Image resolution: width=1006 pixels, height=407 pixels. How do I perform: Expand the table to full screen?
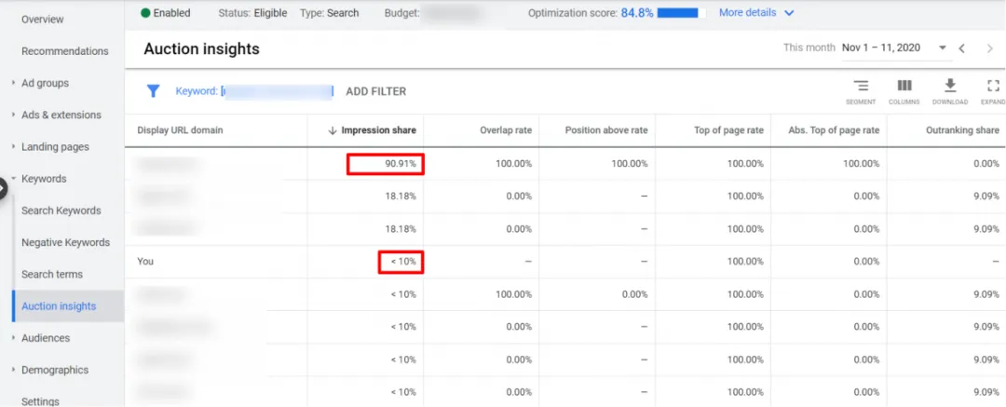click(993, 87)
